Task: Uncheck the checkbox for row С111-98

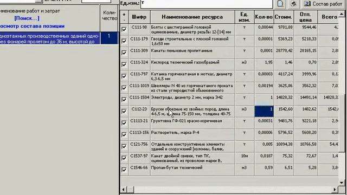Action: click(124, 29)
